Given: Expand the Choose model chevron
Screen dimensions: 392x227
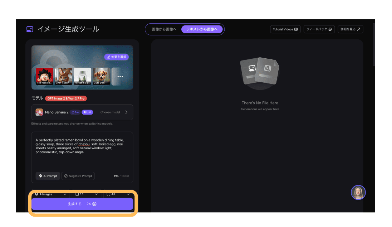Looking at the screenshot, I should pyautogui.click(x=126, y=112).
